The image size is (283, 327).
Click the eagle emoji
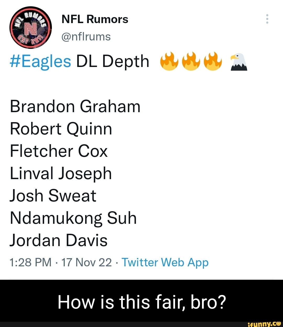point(239,62)
